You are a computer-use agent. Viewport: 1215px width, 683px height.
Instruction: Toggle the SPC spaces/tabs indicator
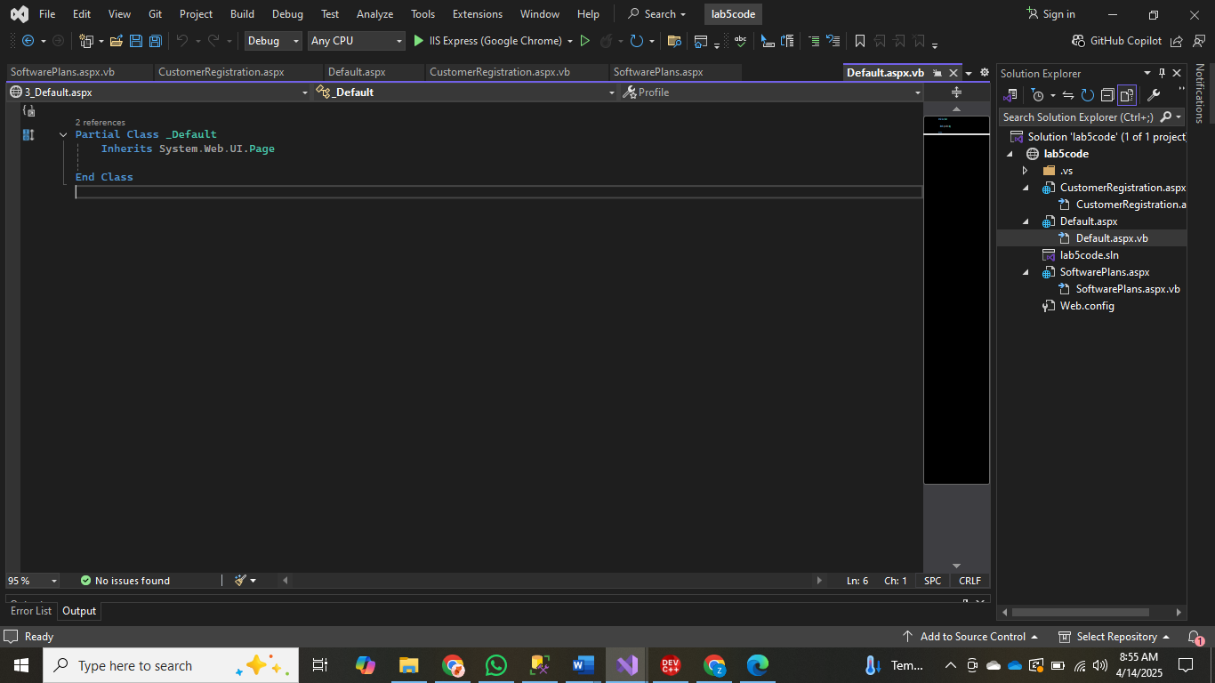(932, 581)
